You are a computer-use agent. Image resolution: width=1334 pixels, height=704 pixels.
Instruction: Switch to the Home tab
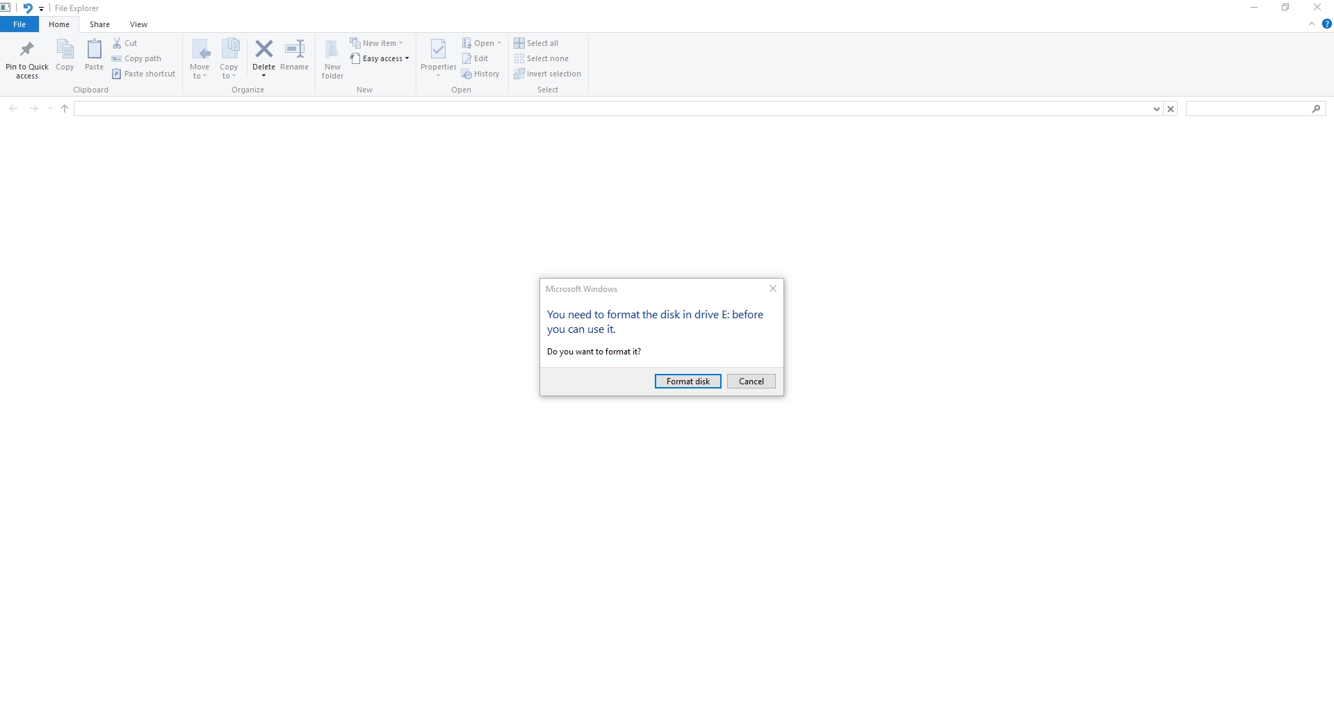tap(59, 24)
